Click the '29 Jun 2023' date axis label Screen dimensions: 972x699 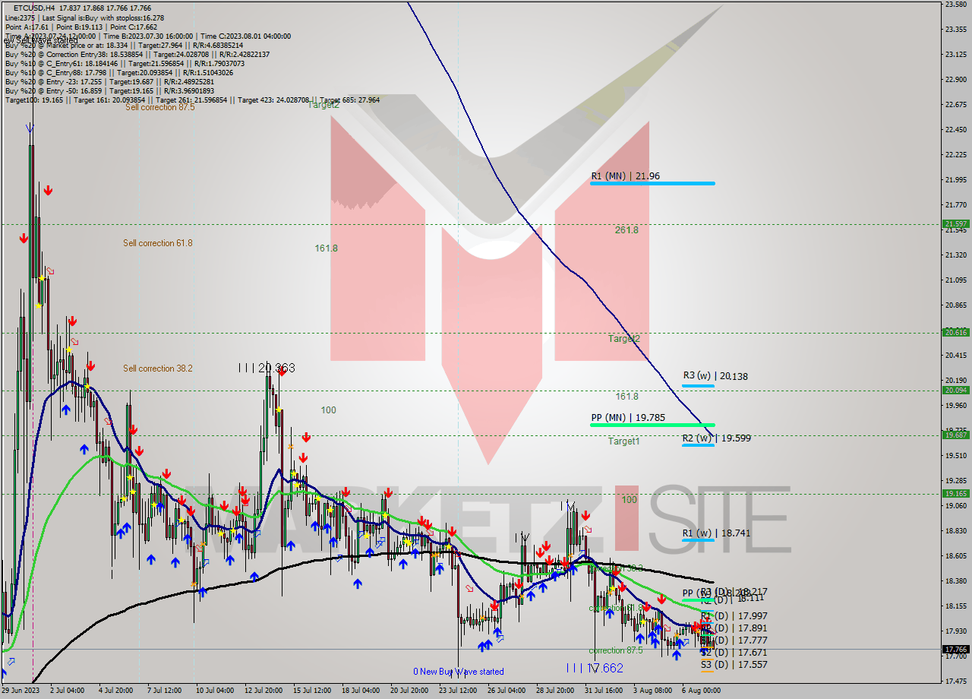22,691
